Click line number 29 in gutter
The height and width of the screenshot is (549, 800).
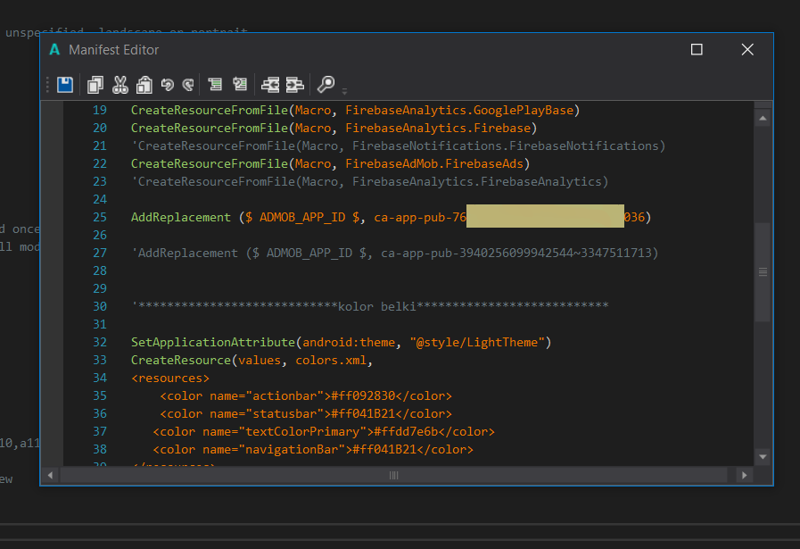(100, 289)
